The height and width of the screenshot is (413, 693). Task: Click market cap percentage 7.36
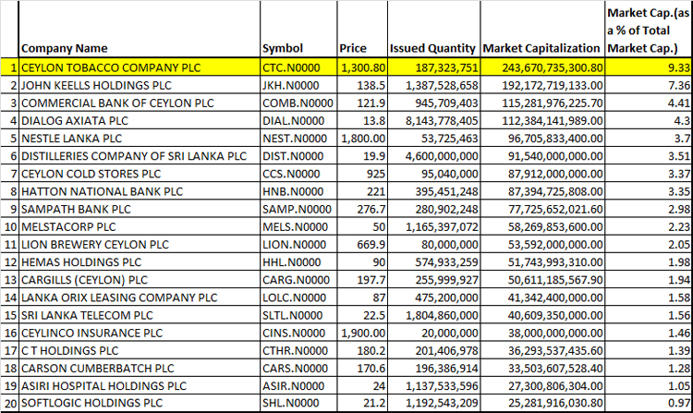649,85
